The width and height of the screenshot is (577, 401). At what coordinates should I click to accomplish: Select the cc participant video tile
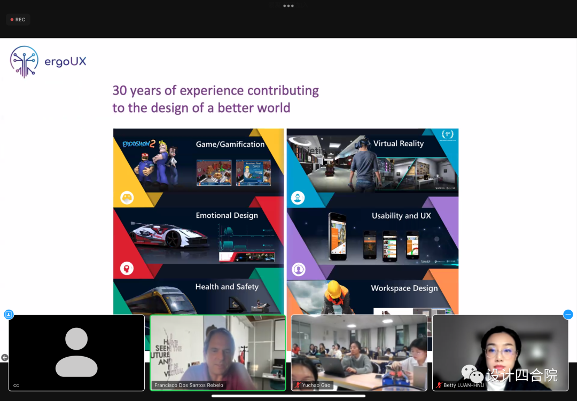76,352
